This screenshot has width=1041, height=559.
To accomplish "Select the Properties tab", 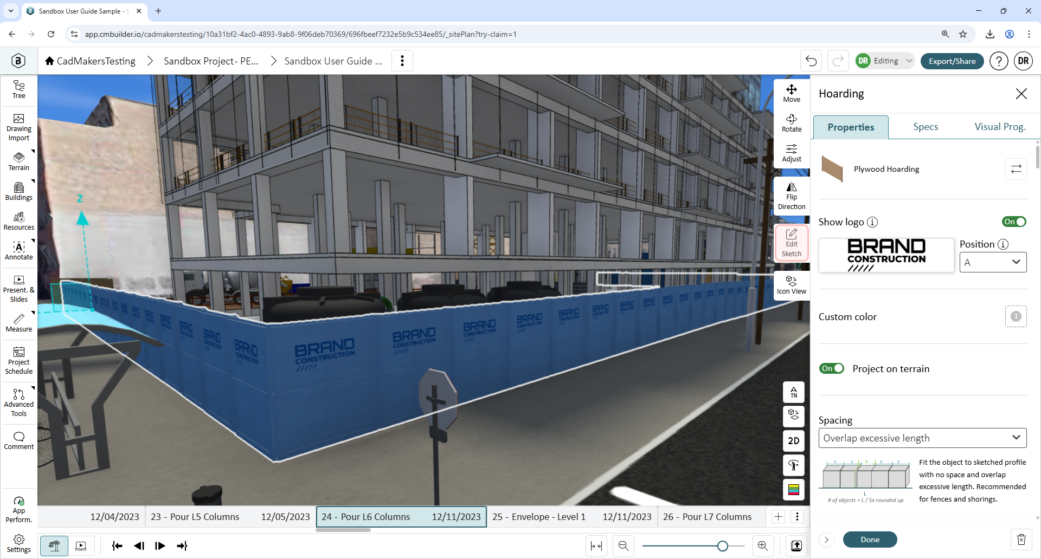I will click(851, 127).
